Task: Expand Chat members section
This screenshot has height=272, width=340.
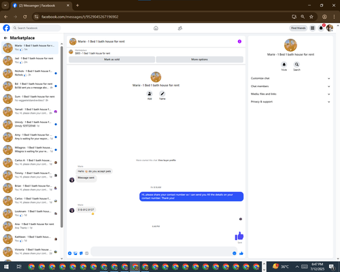Action: pyautogui.click(x=290, y=86)
